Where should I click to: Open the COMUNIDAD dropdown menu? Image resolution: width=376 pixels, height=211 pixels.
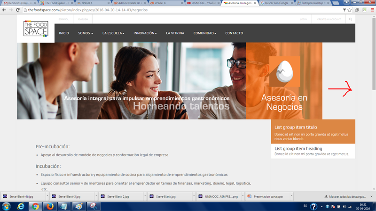click(205, 33)
